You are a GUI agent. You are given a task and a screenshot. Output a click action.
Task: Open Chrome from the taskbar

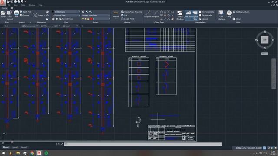click(32, 153)
